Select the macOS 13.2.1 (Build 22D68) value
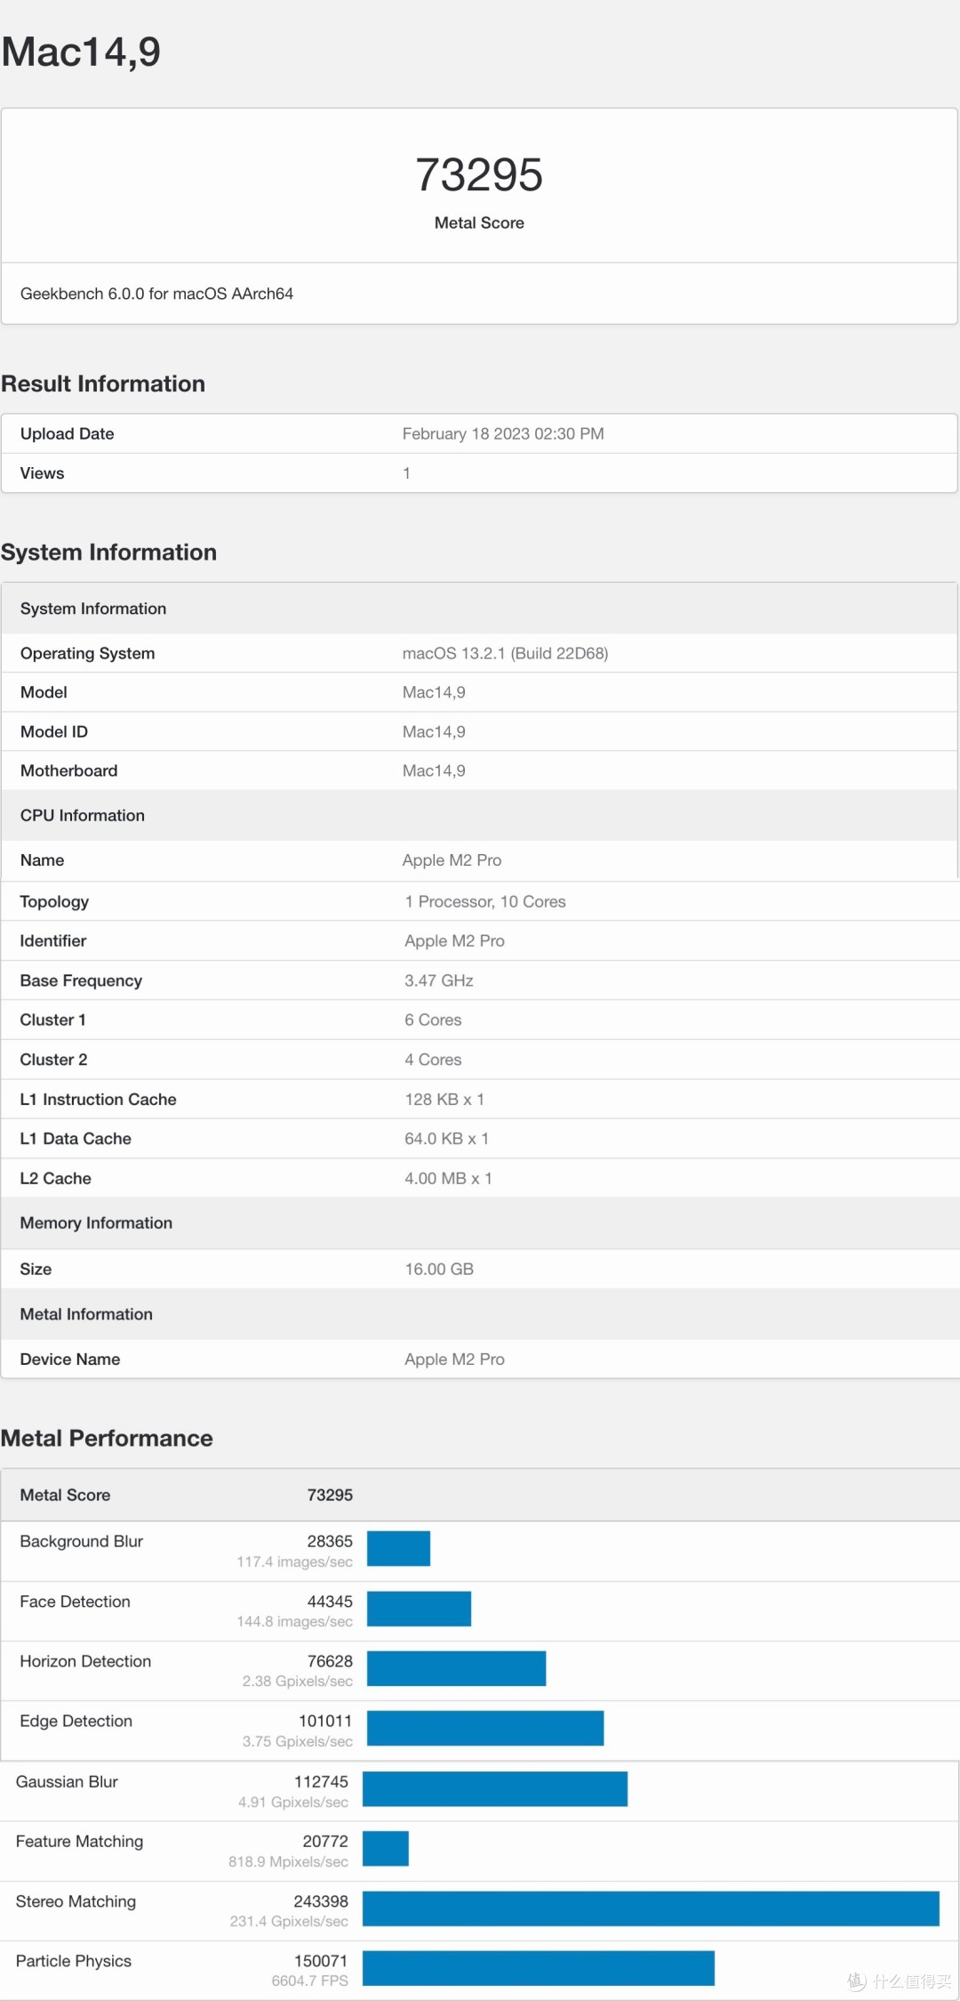 pyautogui.click(x=505, y=653)
